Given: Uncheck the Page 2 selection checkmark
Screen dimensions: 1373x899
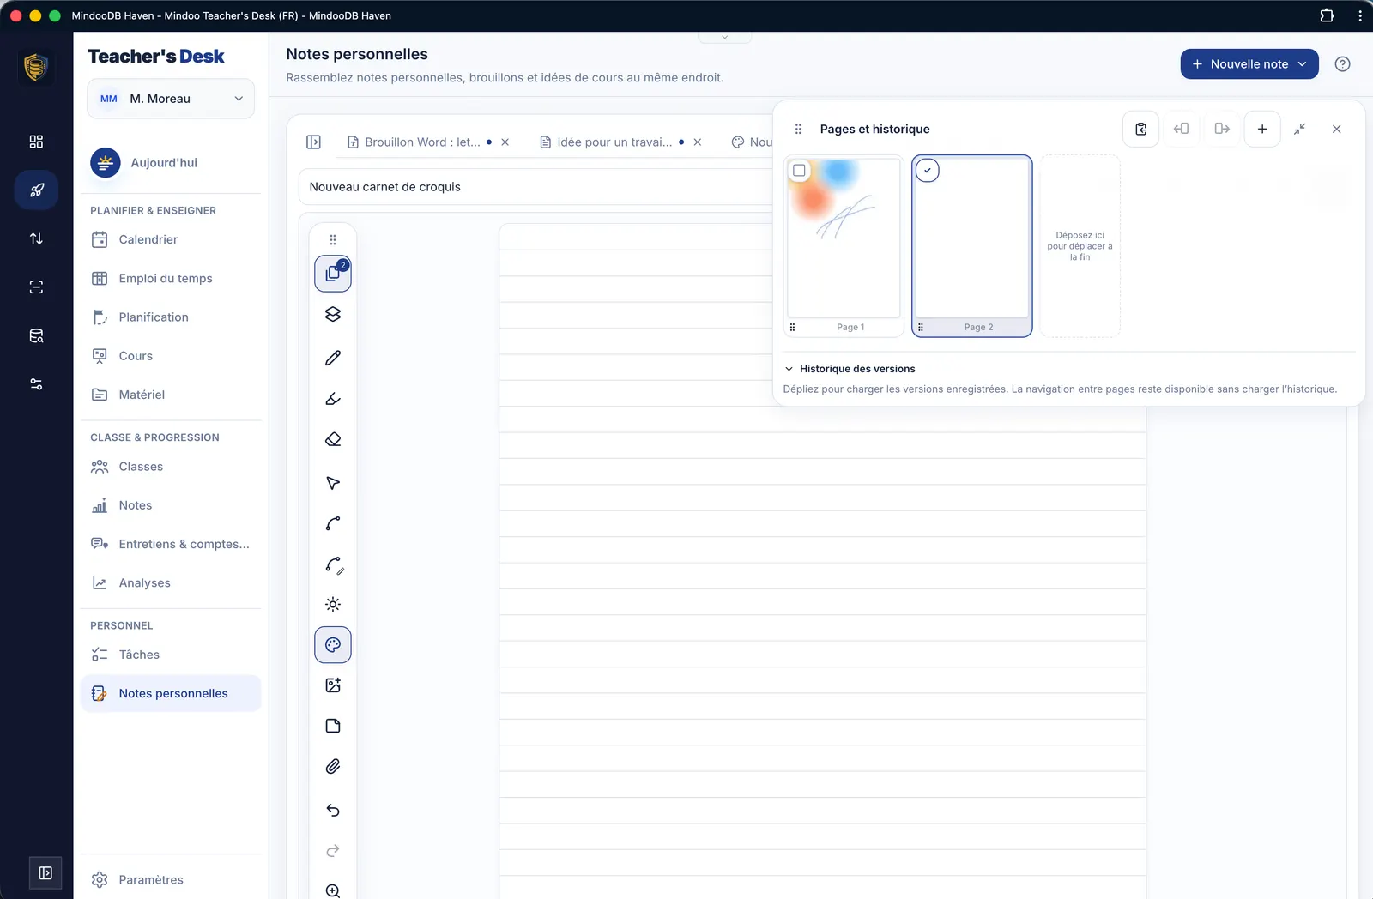Looking at the screenshot, I should coord(928,170).
